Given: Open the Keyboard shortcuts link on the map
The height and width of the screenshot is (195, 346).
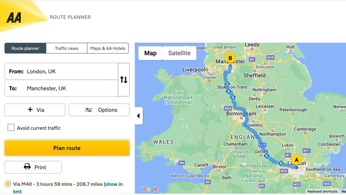Looking at the screenshot, I should 322,191.
